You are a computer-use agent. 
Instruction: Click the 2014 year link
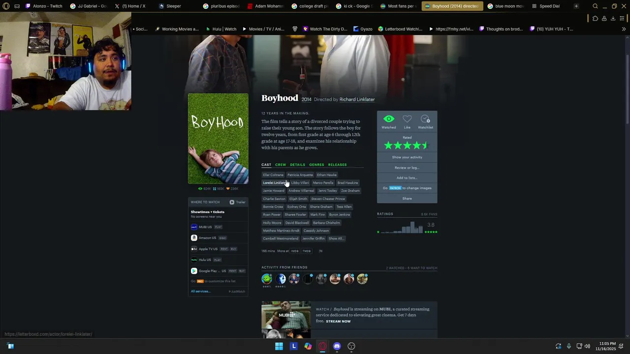(x=306, y=99)
